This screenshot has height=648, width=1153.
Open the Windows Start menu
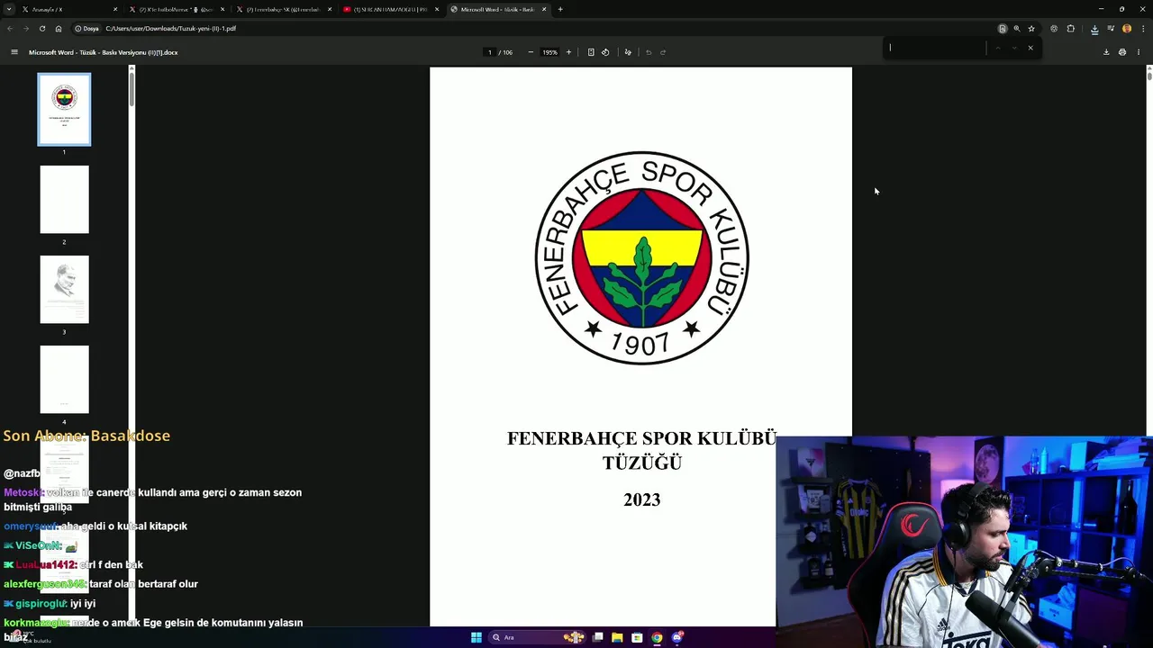click(477, 637)
